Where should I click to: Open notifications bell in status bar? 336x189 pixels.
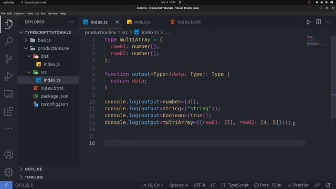[x=328, y=185]
